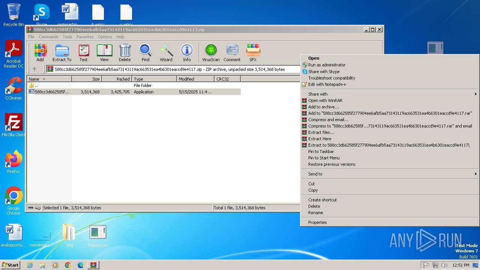
Task: Run VirusScan from the toolbar
Action: pyautogui.click(x=211, y=53)
